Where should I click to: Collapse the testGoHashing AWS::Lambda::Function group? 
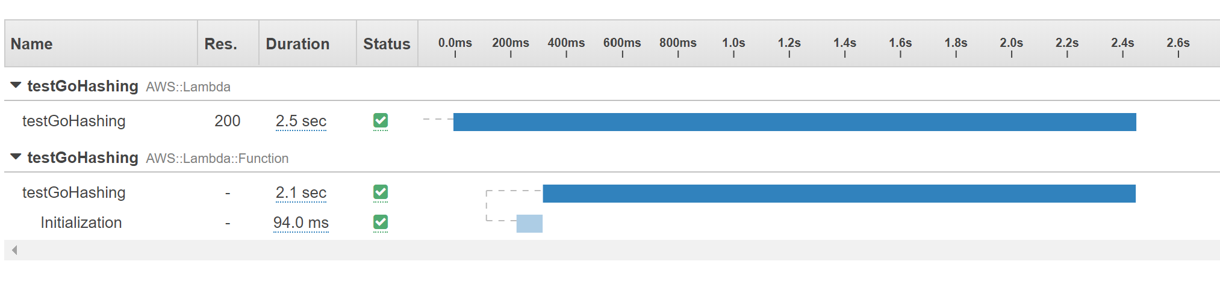16,158
